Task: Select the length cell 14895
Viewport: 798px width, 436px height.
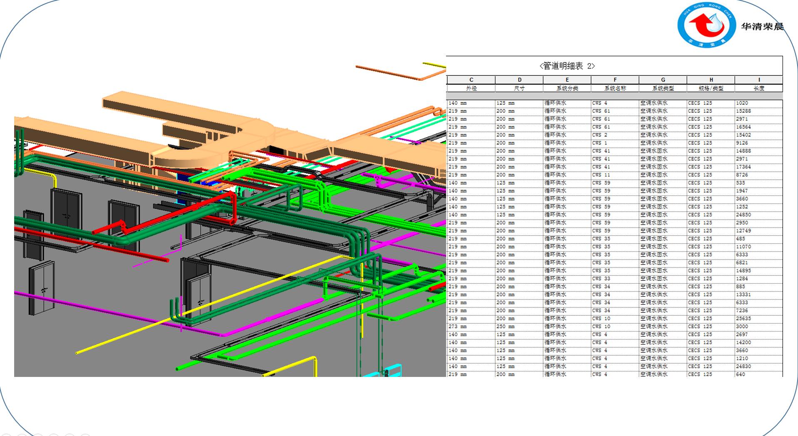Action: pos(759,271)
